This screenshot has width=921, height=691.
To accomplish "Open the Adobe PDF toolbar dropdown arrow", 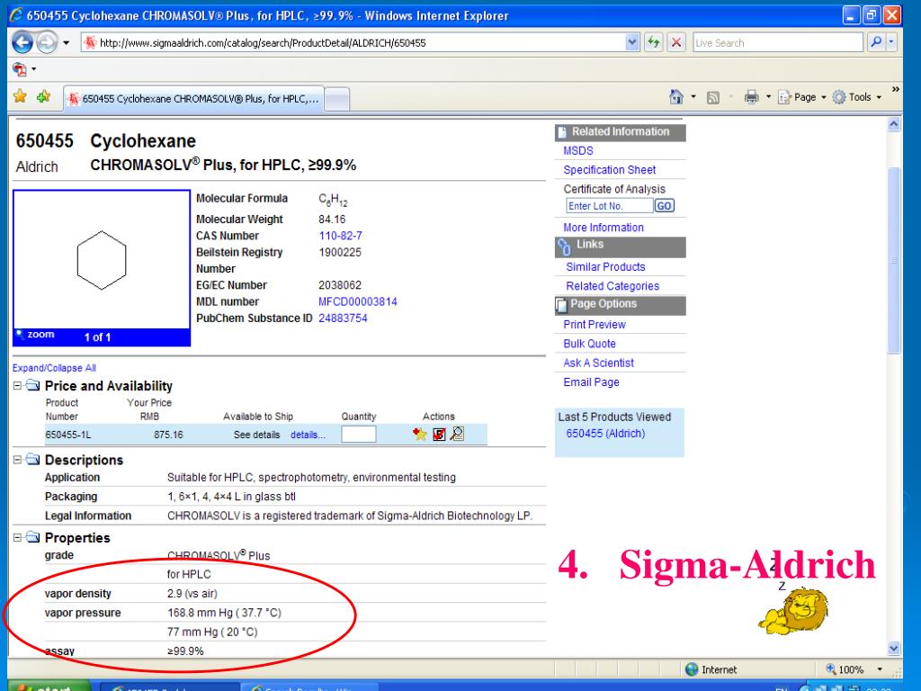I will point(33,69).
